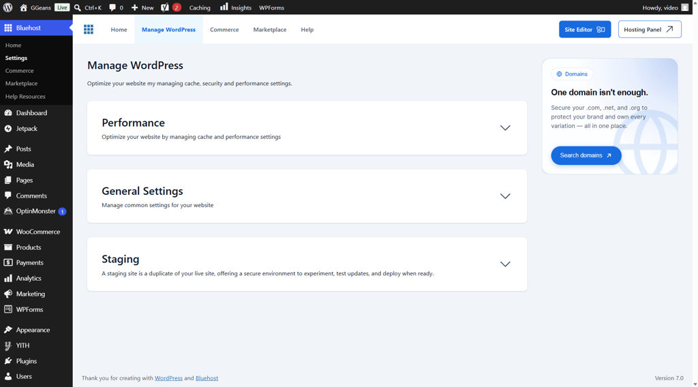698x387 pixels.
Task: Click the plus New icon in admin bar
Action: 134,7
